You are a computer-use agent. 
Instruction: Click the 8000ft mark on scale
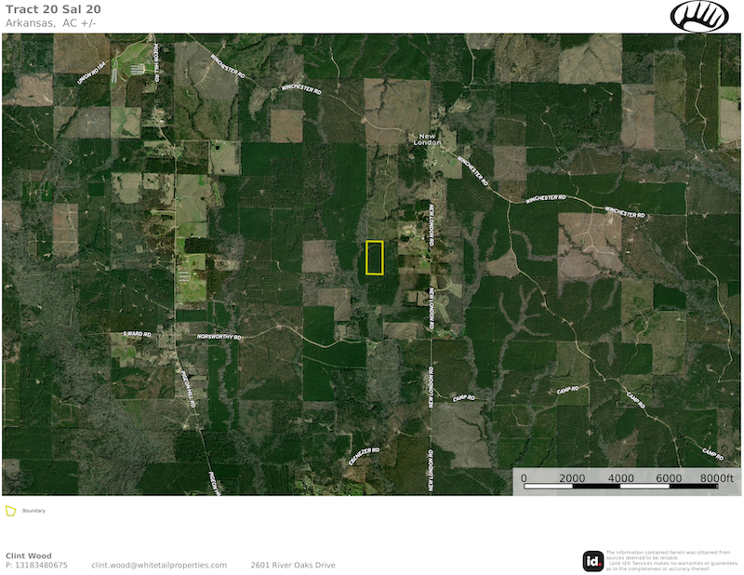click(x=717, y=477)
